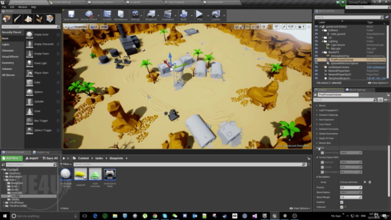
Task: Toggle visibility eye of SkyLight
Action: [316, 49]
